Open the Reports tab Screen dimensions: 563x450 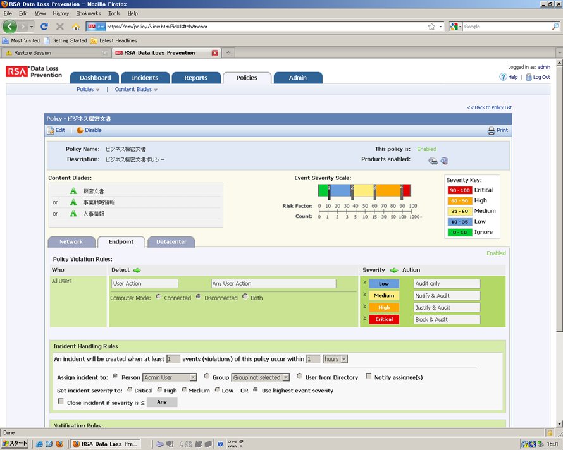[196, 78]
